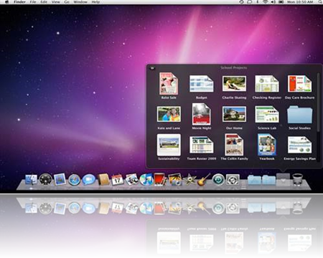Open iTunes from the Dock
Image resolution: width=323 pixels, height=258 pixels.
coord(146,180)
